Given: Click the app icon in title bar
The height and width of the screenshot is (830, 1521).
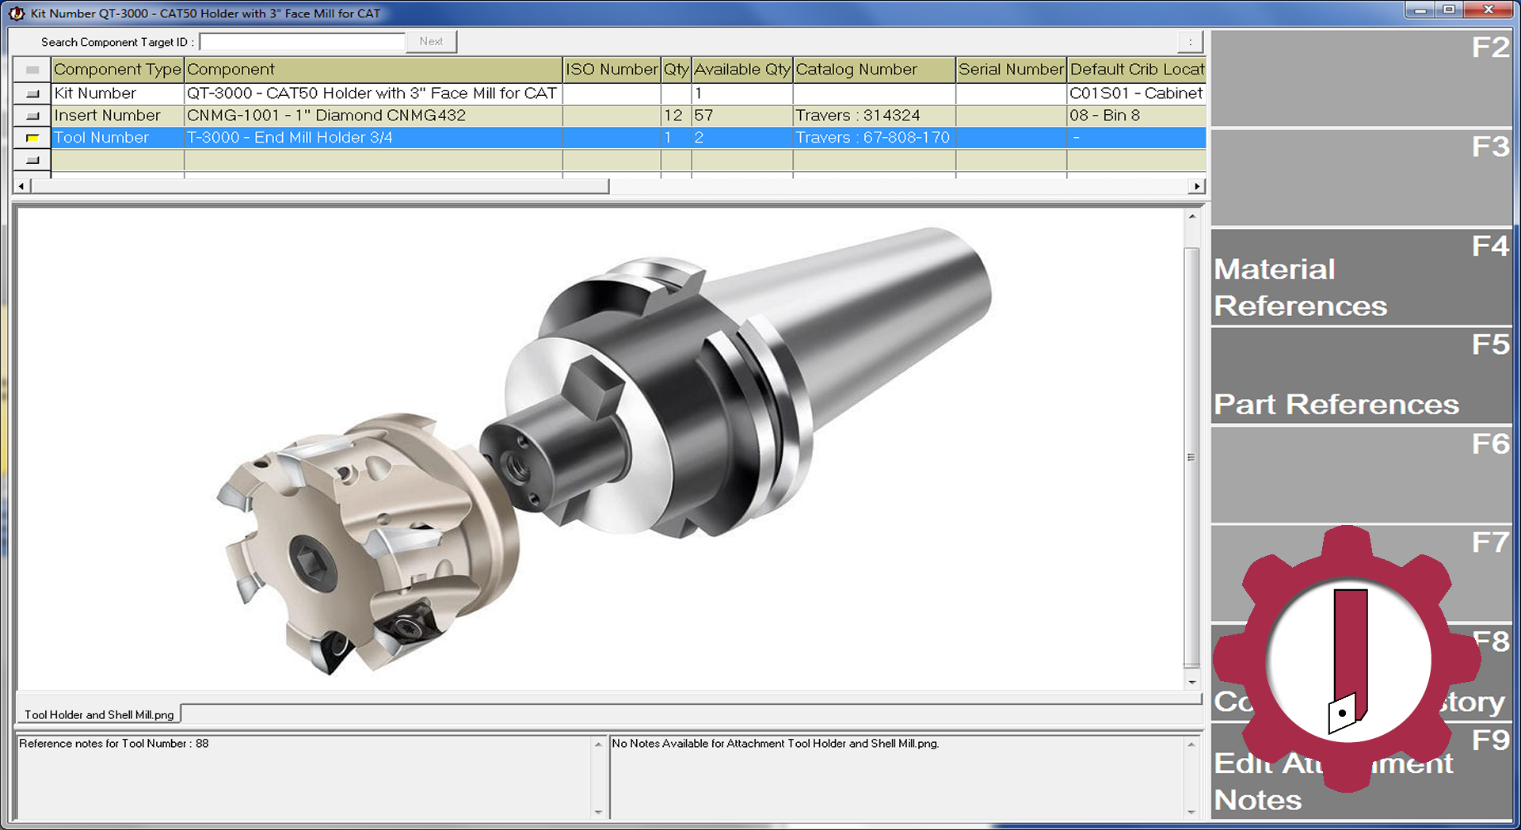Looking at the screenshot, I should 17,13.
